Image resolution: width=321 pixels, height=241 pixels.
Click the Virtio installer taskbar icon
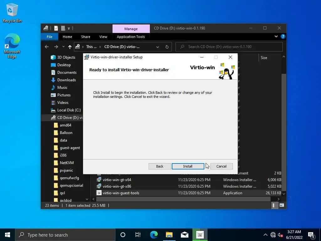click(x=200, y=235)
